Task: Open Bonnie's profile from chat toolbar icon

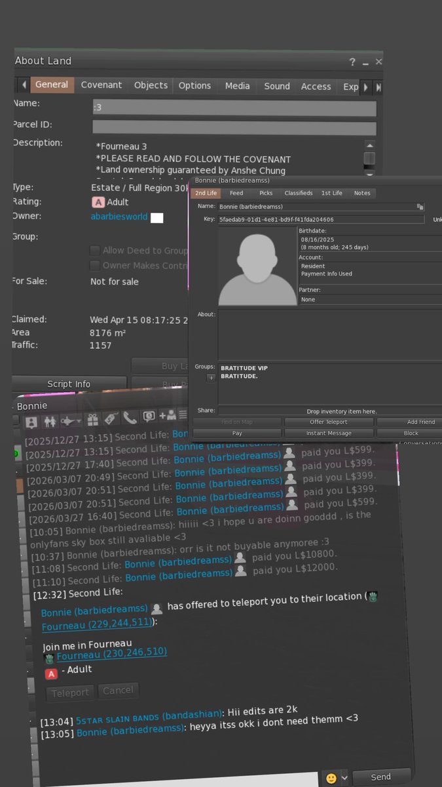Action: point(31,422)
